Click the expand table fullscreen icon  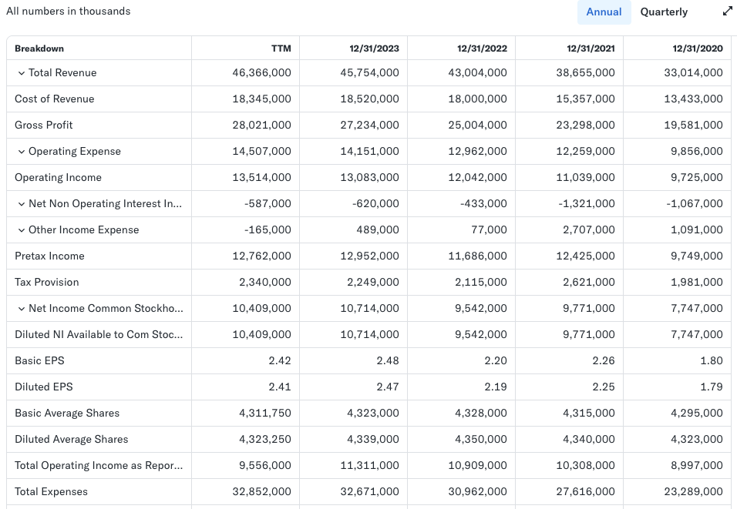[x=727, y=12]
